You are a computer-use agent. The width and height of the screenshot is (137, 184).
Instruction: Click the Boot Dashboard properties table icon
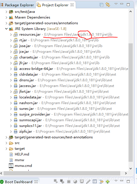(x=95, y=181)
